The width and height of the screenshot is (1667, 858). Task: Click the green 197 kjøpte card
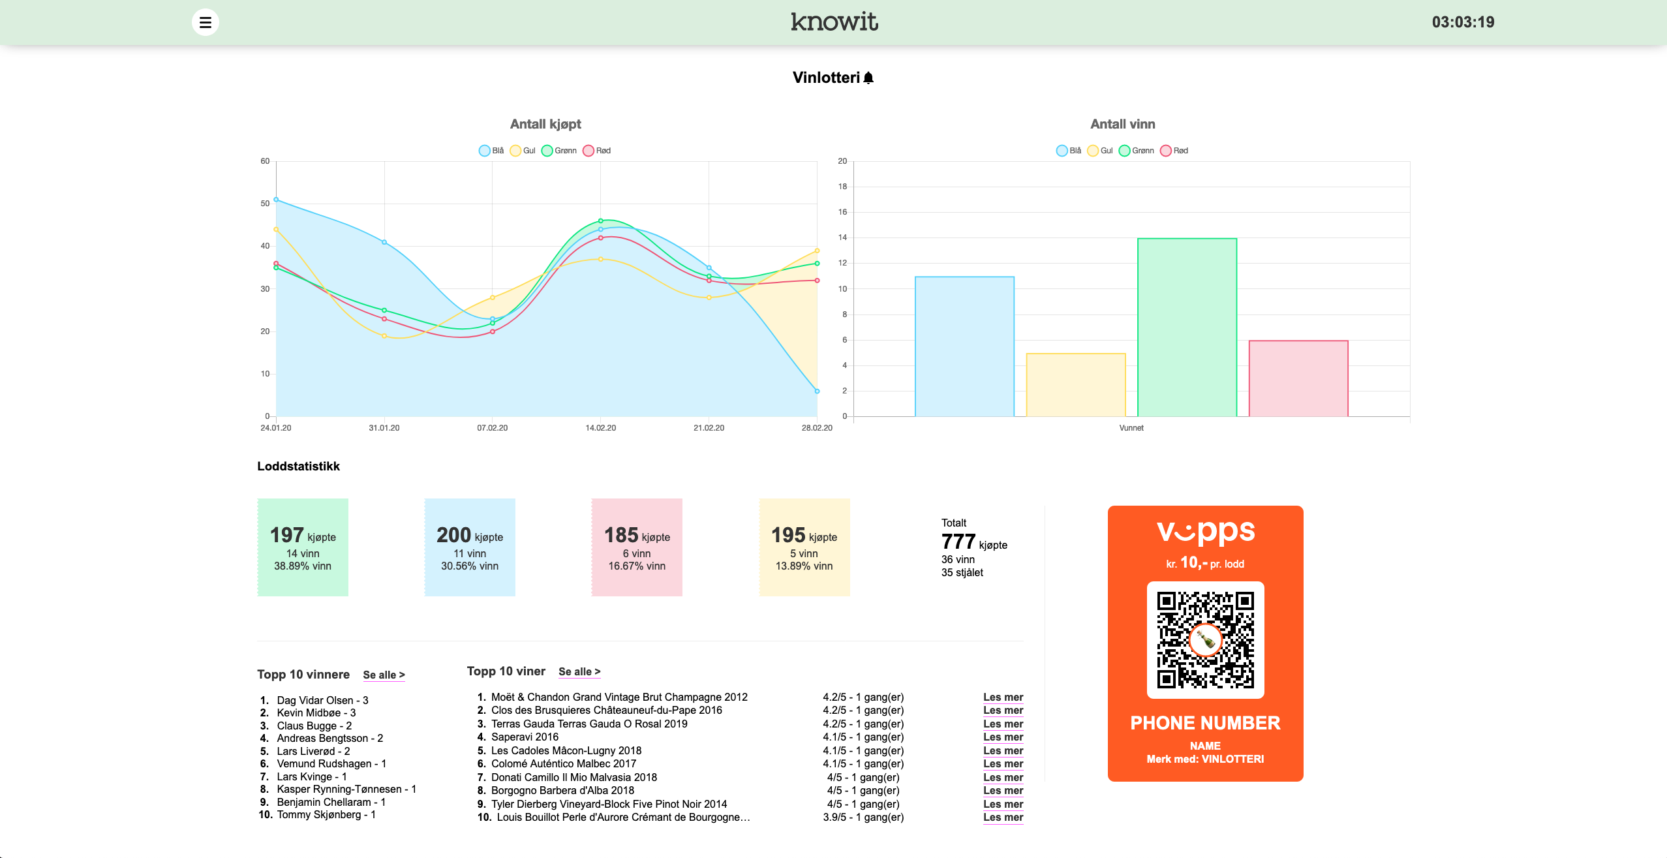[x=303, y=547]
